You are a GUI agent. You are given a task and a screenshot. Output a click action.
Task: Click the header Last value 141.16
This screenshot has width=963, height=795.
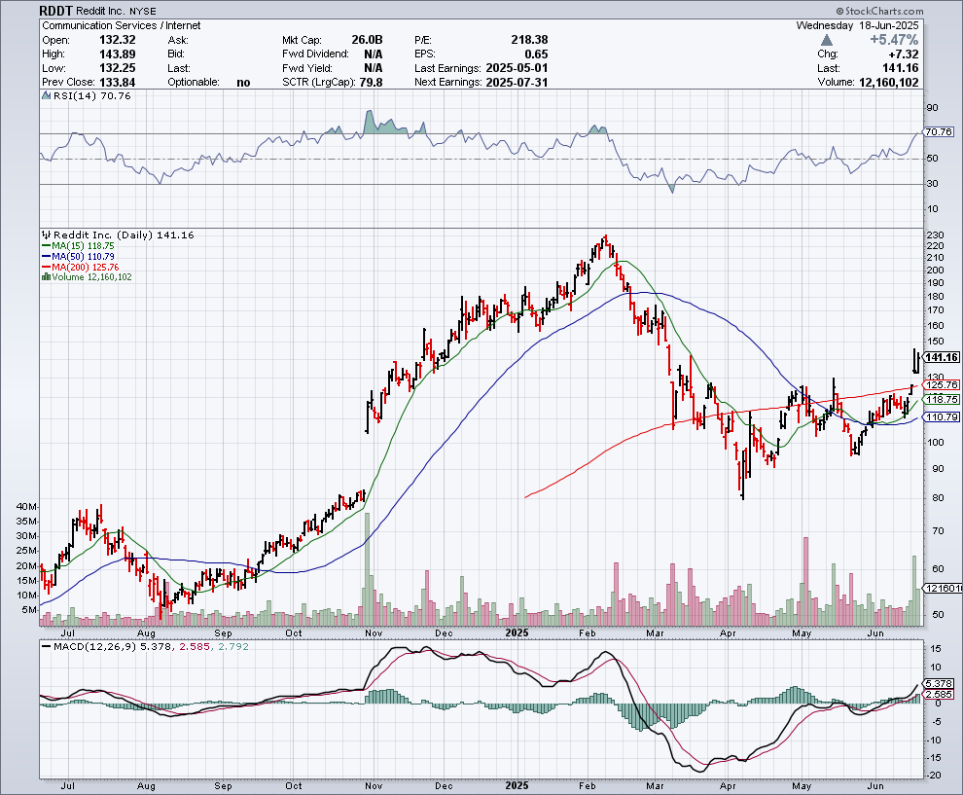click(901, 68)
